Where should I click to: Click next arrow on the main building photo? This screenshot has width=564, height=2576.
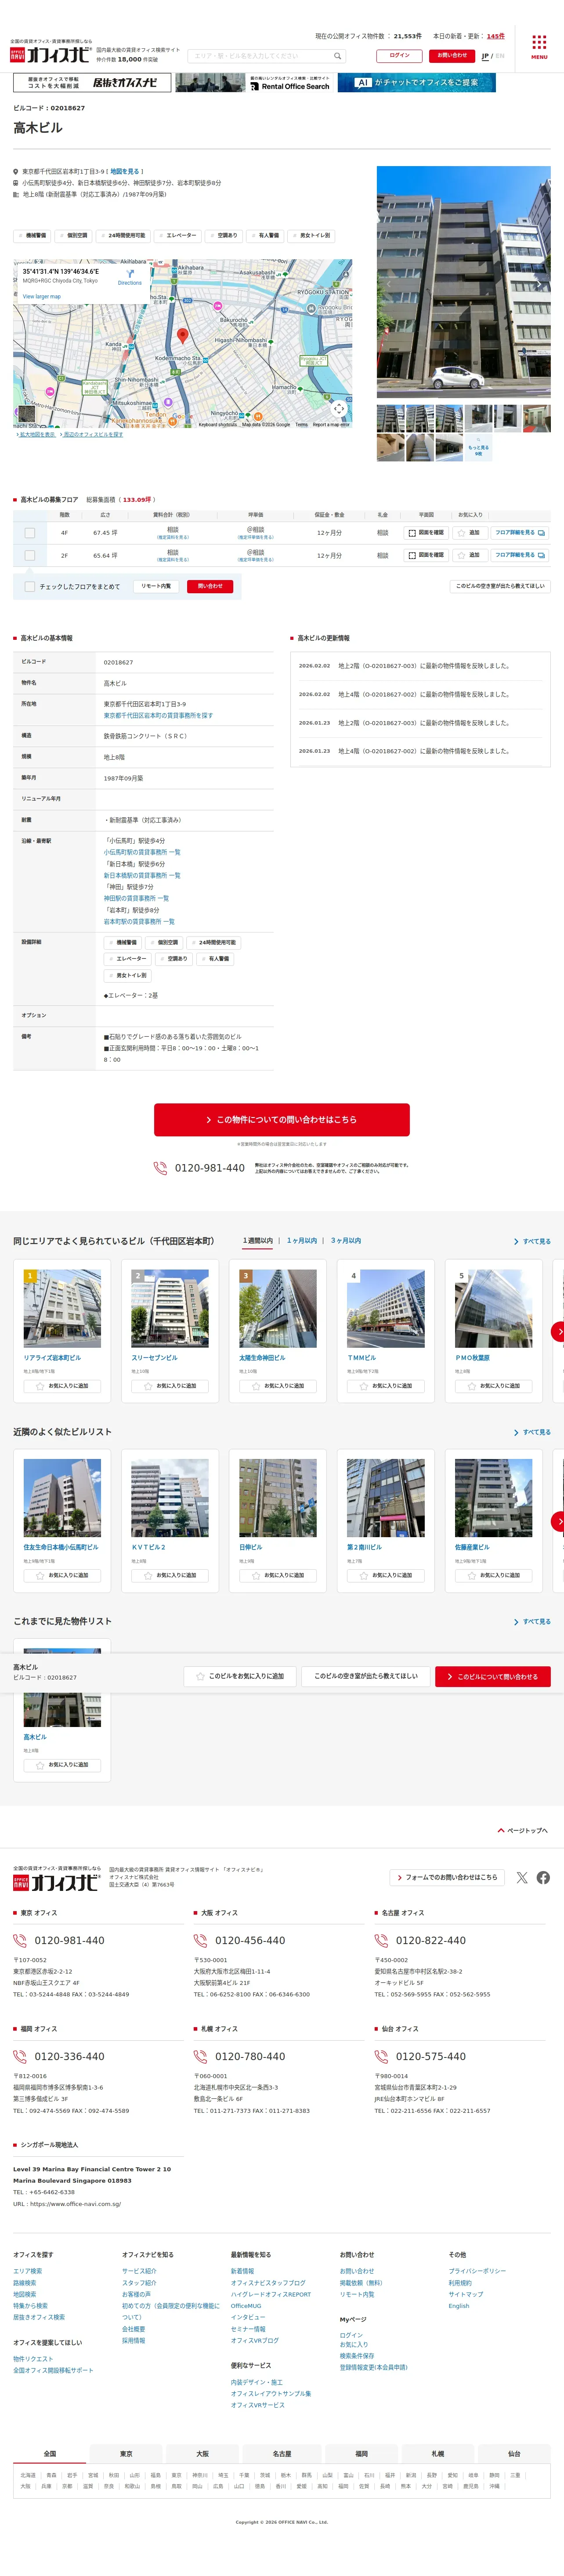point(540,283)
